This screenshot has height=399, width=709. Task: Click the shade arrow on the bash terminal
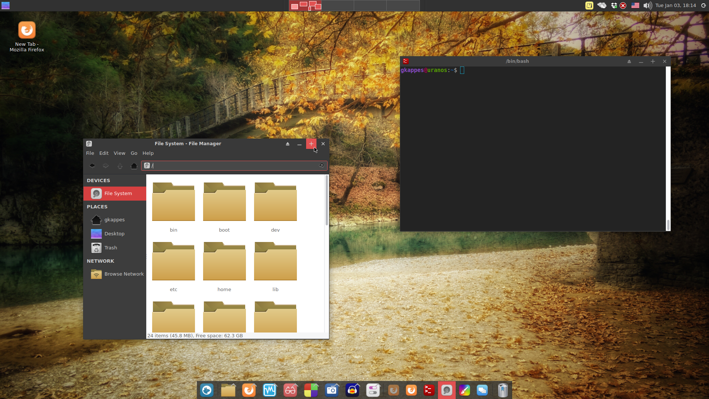(x=629, y=61)
